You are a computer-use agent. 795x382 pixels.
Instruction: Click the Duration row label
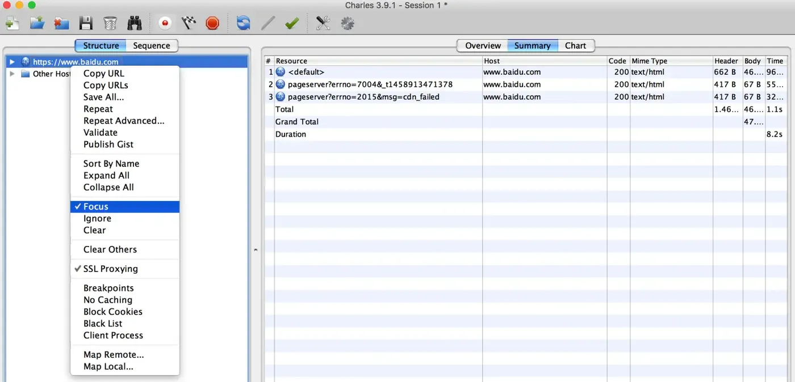point(291,134)
